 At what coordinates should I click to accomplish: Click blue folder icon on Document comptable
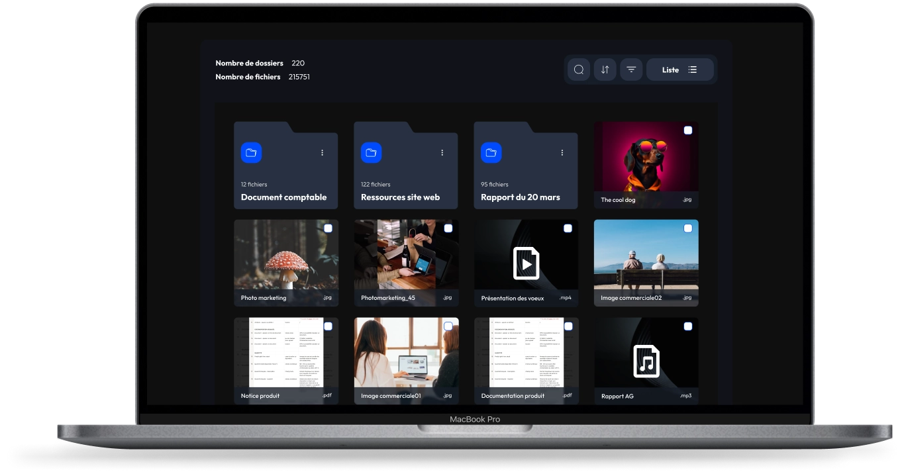click(251, 153)
